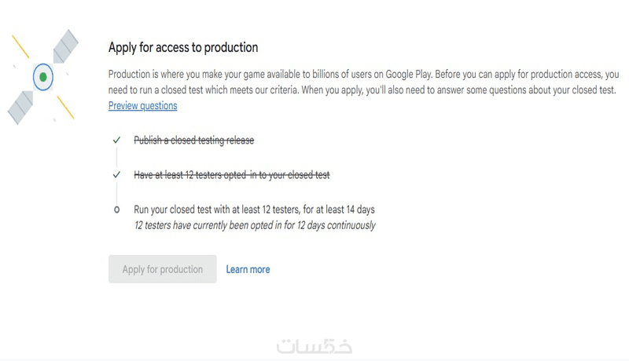629x361 pixels.
Task: Click the yellow line above the satellite
Action: tap(20, 46)
